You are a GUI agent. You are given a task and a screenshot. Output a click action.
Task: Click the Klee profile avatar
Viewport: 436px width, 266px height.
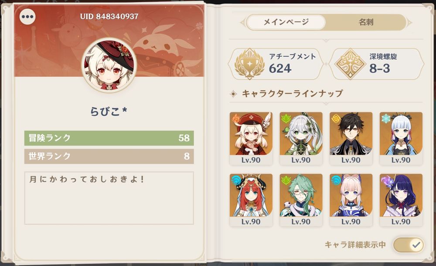tap(109, 65)
